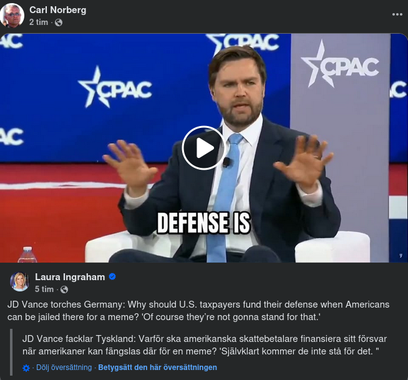Click the water bottle in the video frame
Viewport: 408px width, 380px height.
(27, 255)
